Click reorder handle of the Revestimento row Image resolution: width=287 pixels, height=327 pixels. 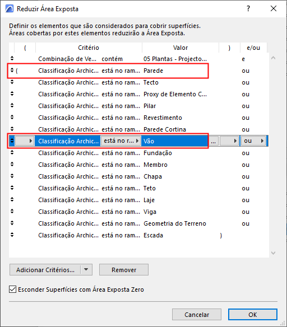coord(12,118)
